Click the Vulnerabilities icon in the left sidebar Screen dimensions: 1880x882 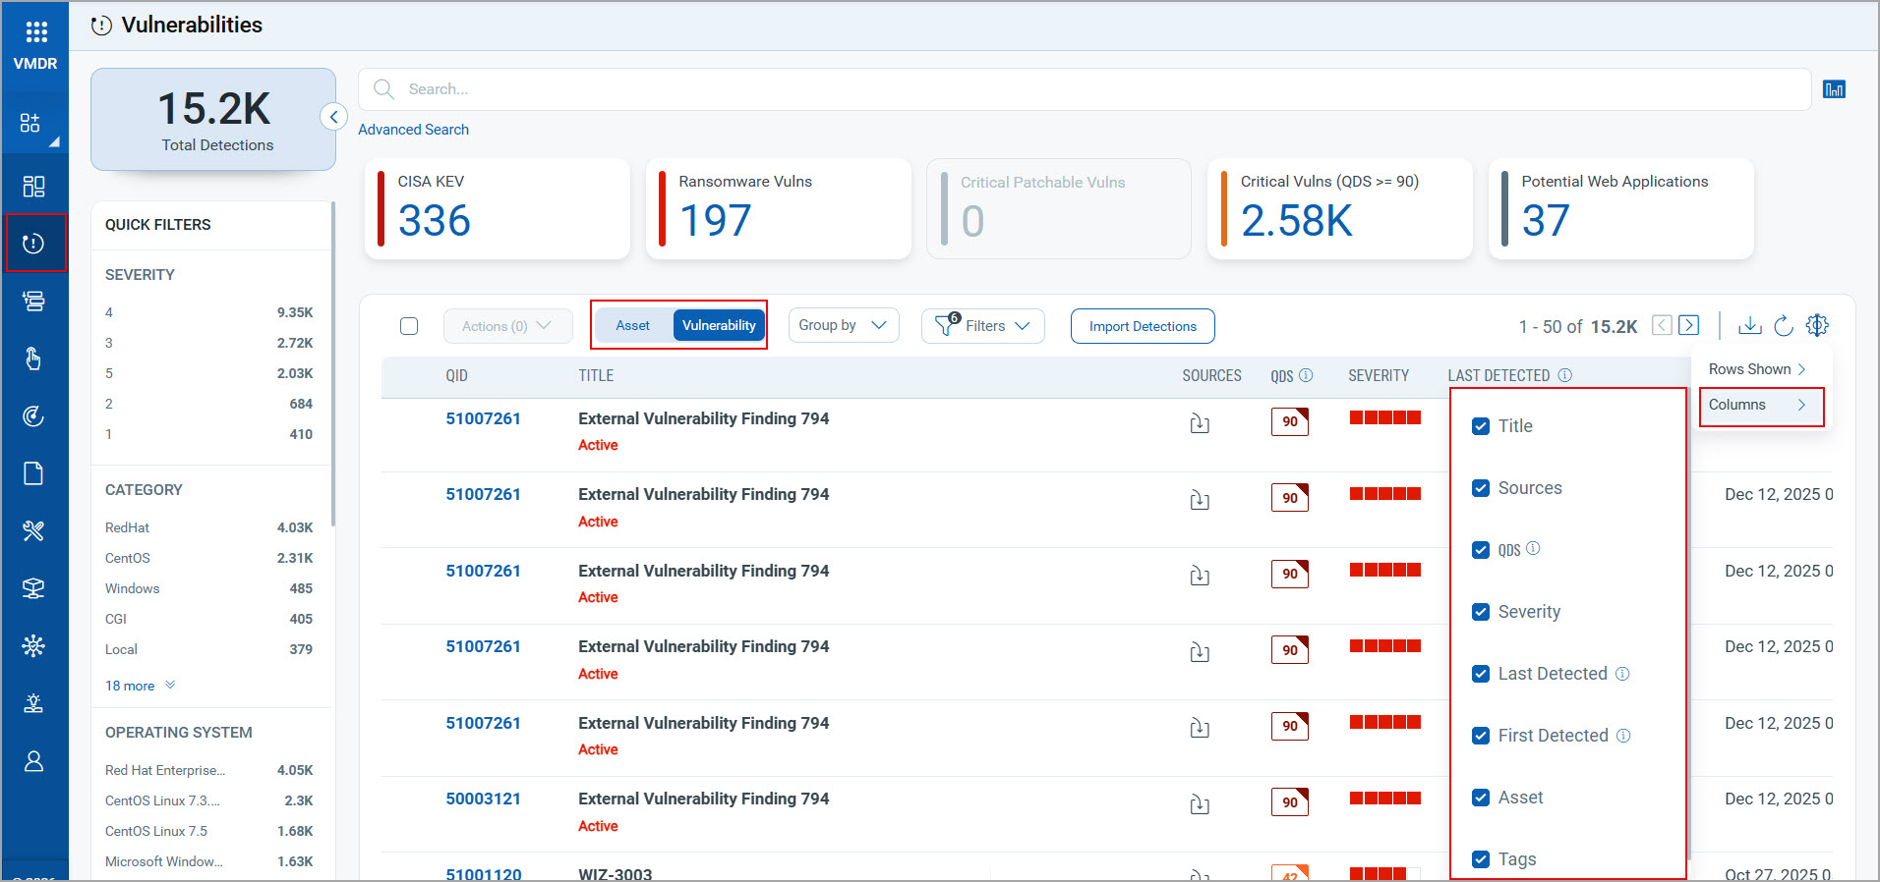click(x=34, y=244)
